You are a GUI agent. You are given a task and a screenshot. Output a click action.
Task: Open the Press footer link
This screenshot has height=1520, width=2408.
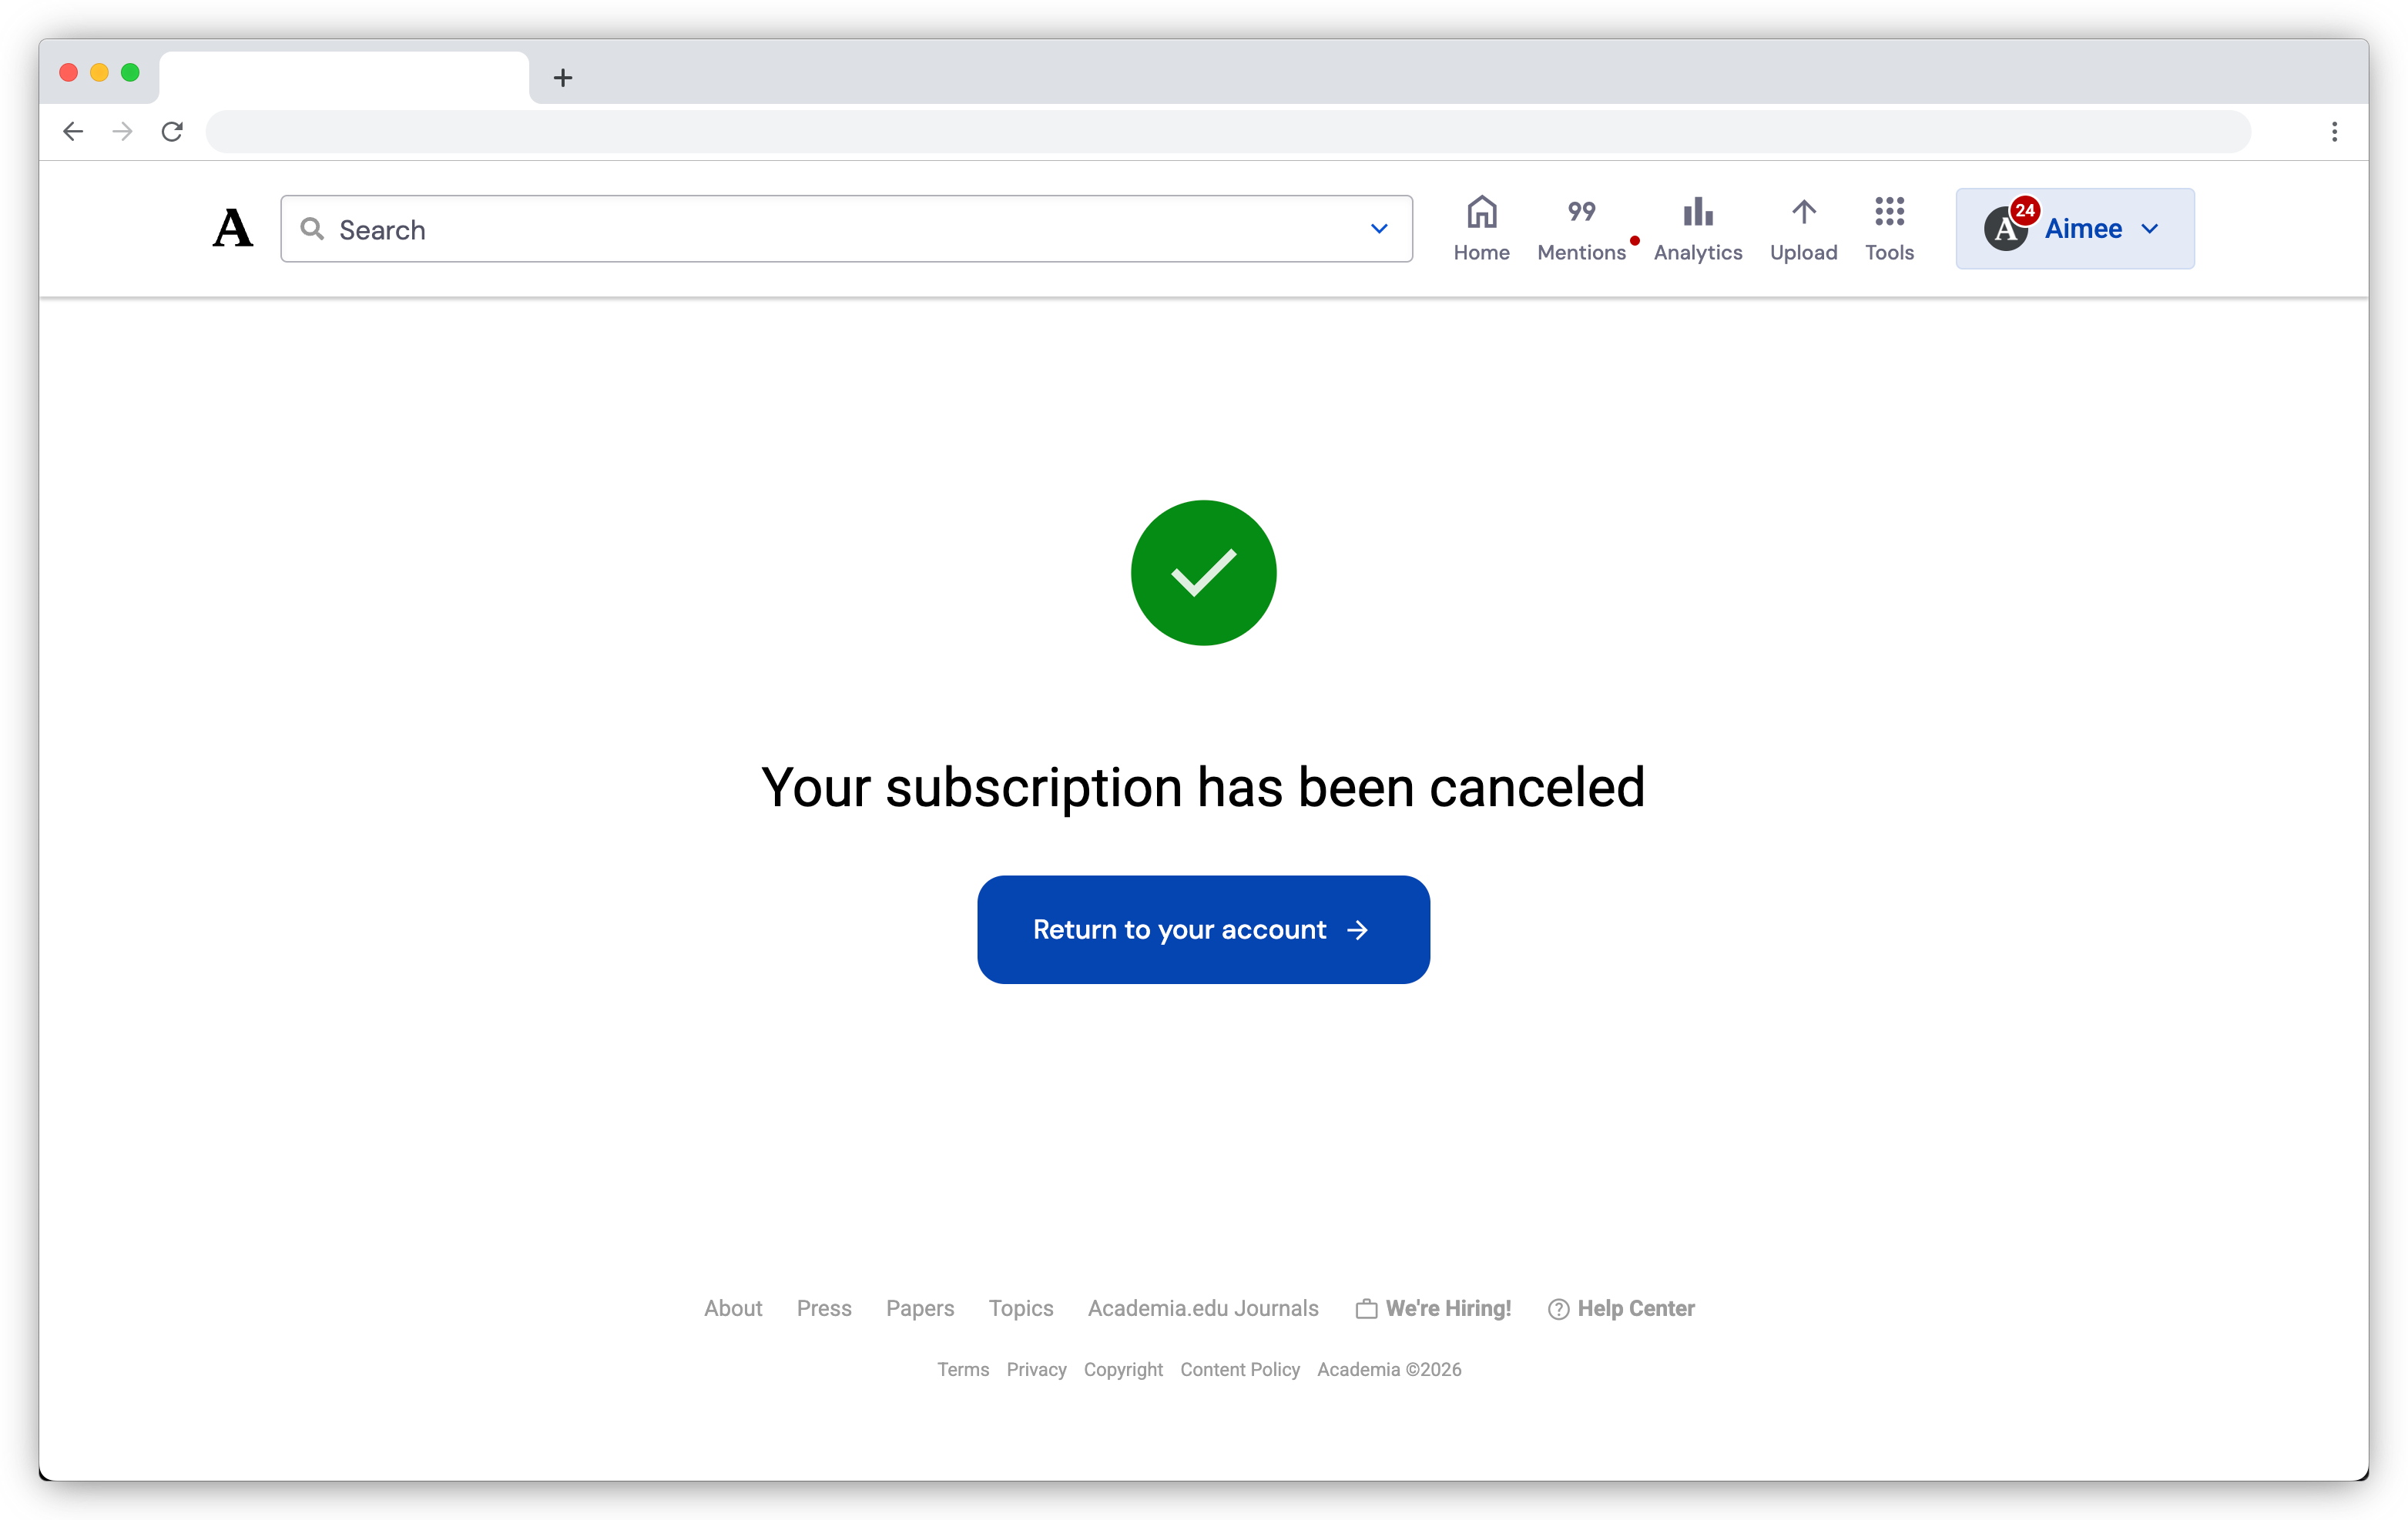click(824, 1308)
